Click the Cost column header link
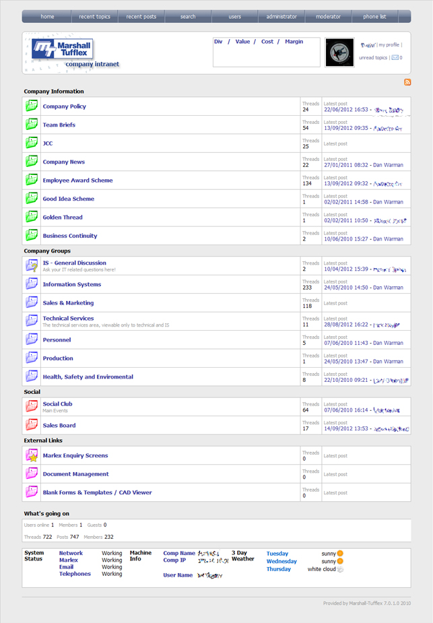 coord(267,41)
